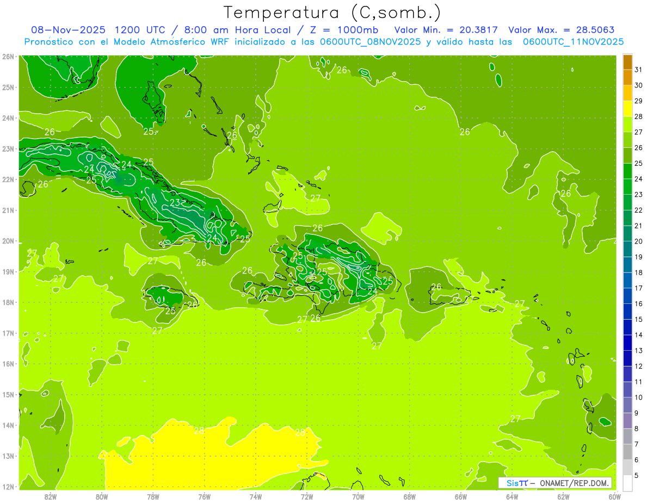Image resolution: width=653 pixels, height=504 pixels.
Task: Click the color bar segment between 27 and 28
Action: 627,125
